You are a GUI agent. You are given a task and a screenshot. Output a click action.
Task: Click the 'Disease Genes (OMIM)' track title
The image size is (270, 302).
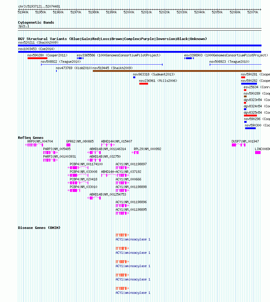pyautogui.click(x=39, y=228)
